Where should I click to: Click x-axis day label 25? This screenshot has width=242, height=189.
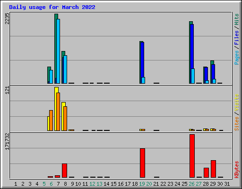click(184, 184)
